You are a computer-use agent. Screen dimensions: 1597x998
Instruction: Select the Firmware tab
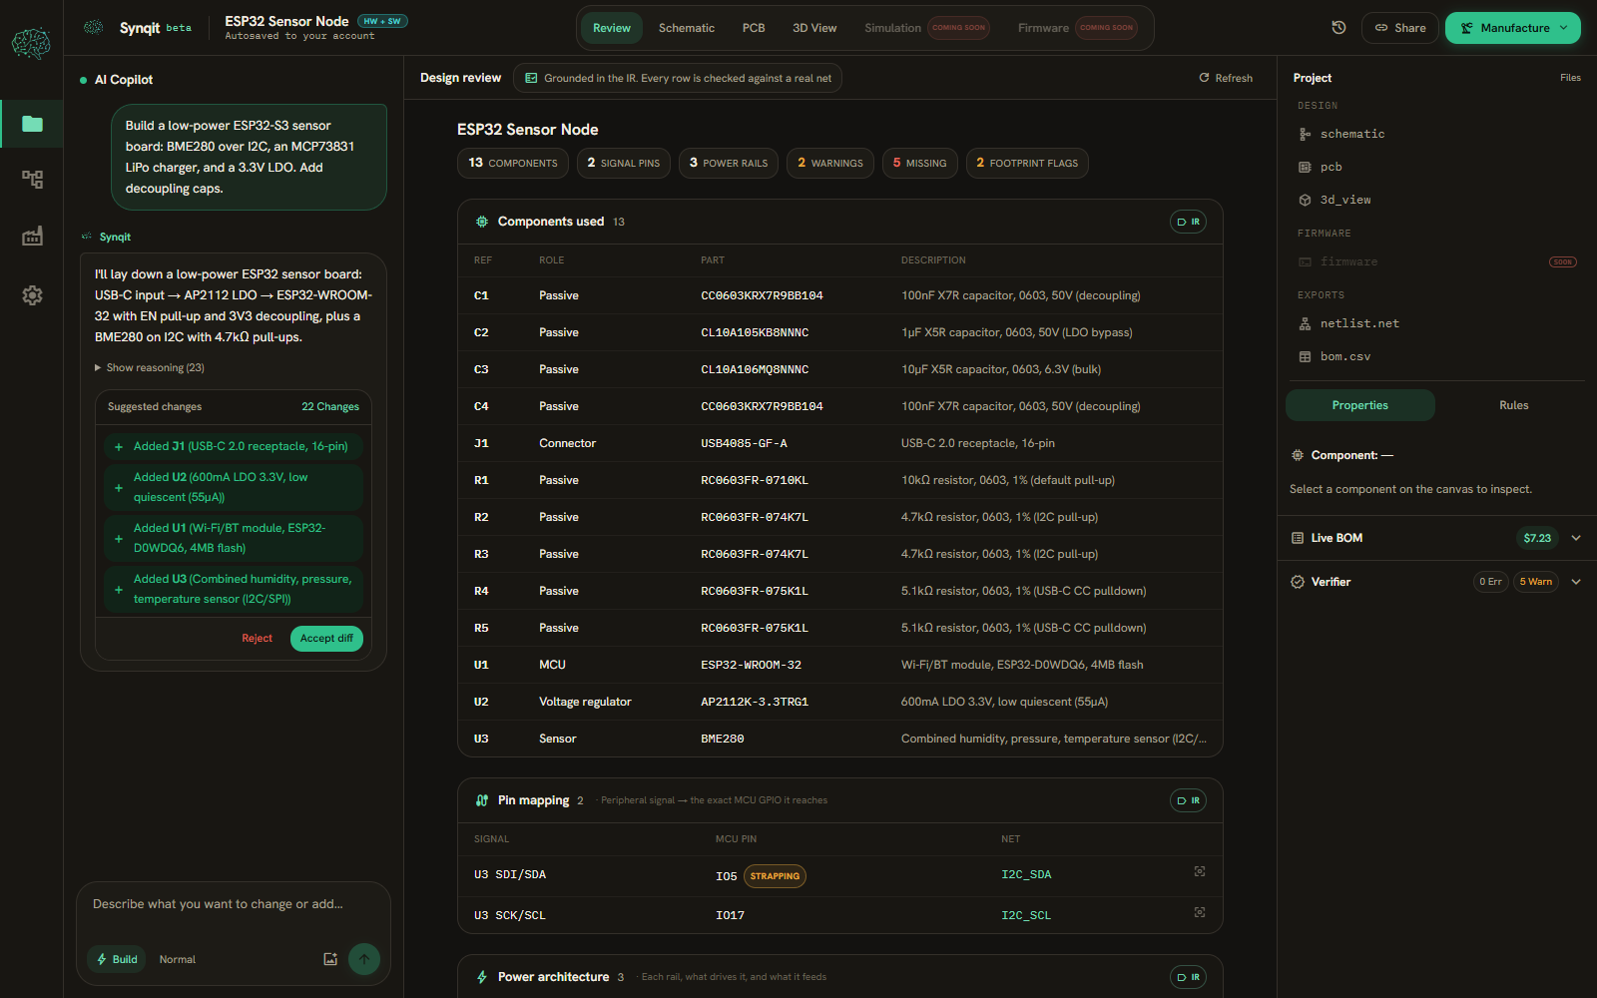1077,28
